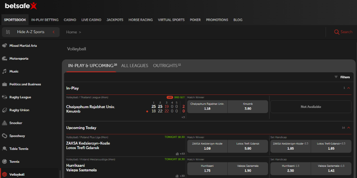
Task: Open Chaiyaphum Rajabhat Univ. vs Kmutnb match
Action: pos(91,109)
